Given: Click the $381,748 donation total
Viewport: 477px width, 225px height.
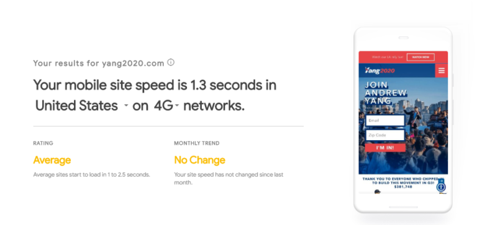Looking at the screenshot, I should [x=403, y=187].
